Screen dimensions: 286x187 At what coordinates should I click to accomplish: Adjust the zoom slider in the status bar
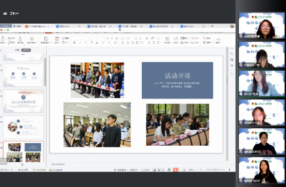pos(215,170)
